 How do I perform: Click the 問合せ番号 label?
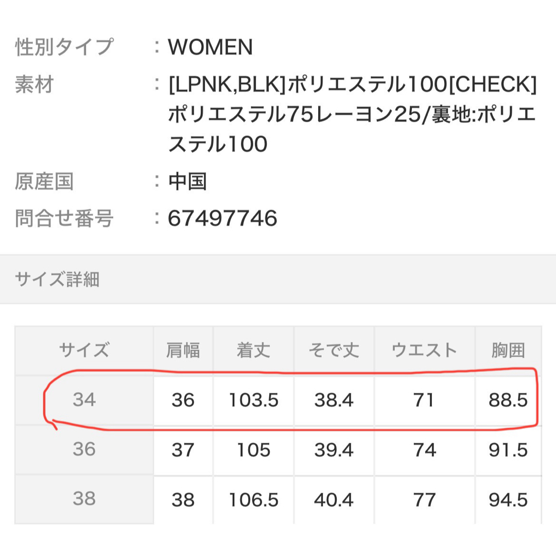[x=64, y=218]
